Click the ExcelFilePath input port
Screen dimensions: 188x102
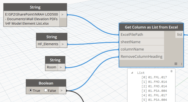[142, 35]
